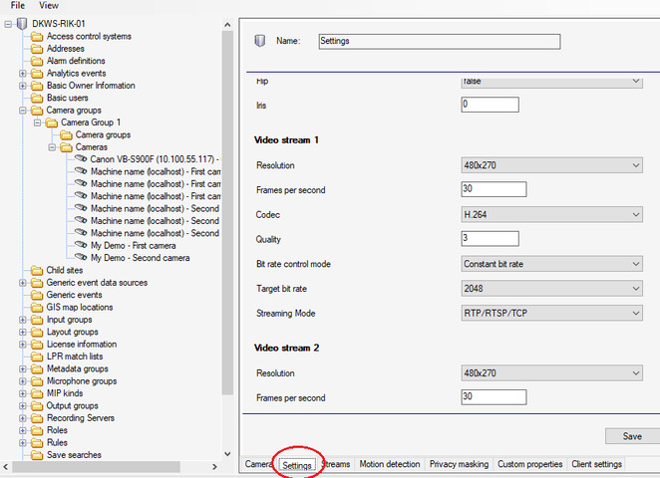This screenshot has height=478, width=660.
Task: Open the View menu
Action: point(48,6)
